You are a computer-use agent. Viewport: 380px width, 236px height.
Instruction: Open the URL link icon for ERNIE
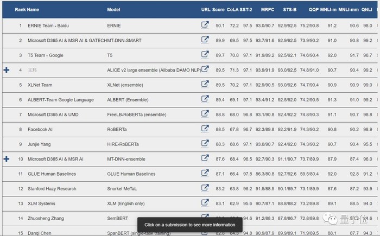point(205,25)
